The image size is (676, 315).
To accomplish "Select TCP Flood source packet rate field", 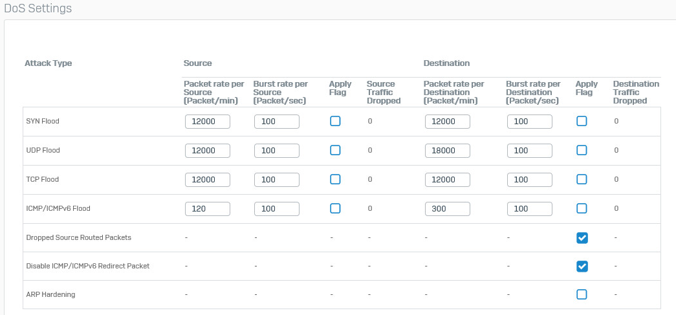I will pyautogui.click(x=208, y=180).
